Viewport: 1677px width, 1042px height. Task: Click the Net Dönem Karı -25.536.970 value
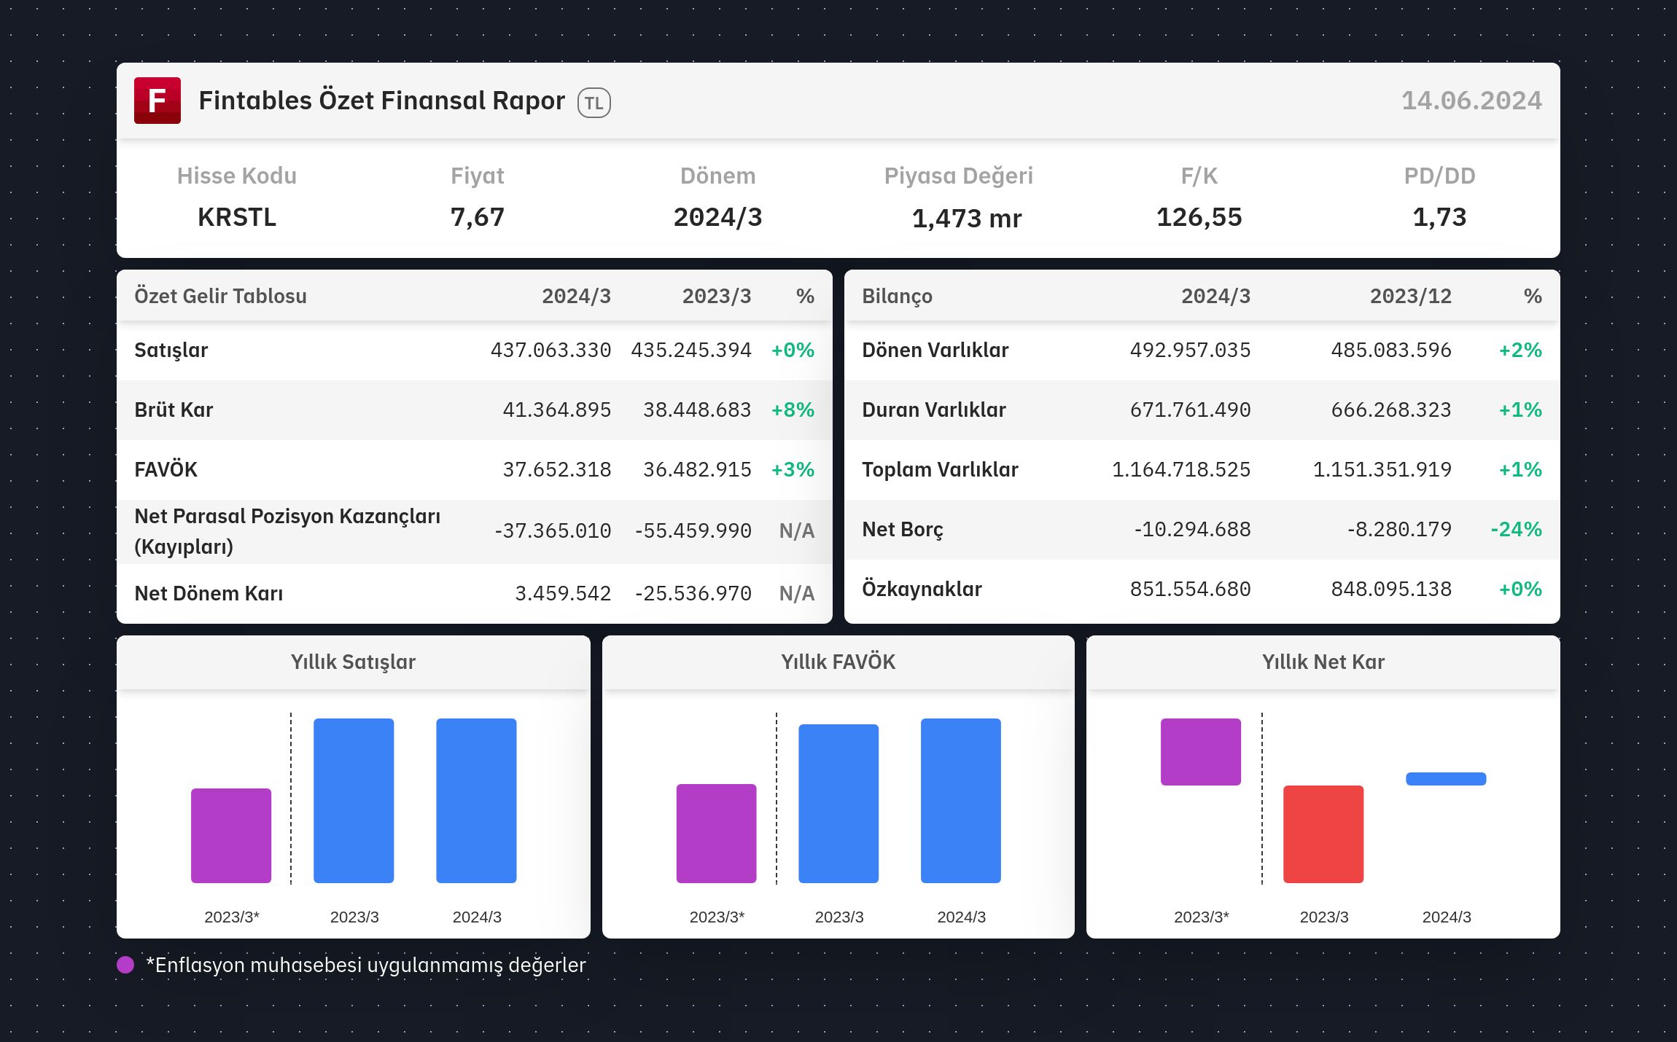click(x=693, y=594)
